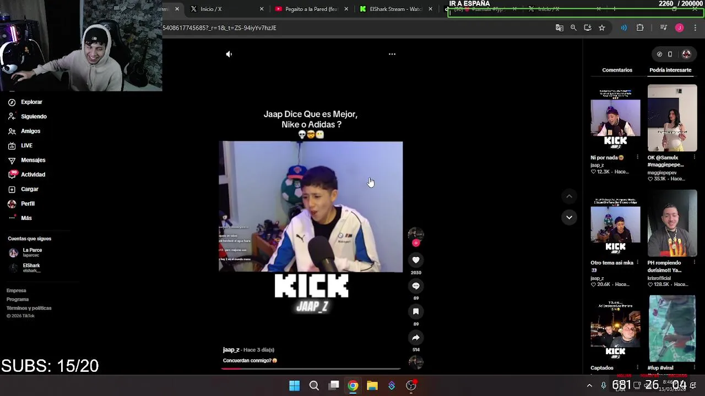Viewport: 705px width, 396px height.
Task: Open the Empresa footer link
Action: (x=17, y=290)
